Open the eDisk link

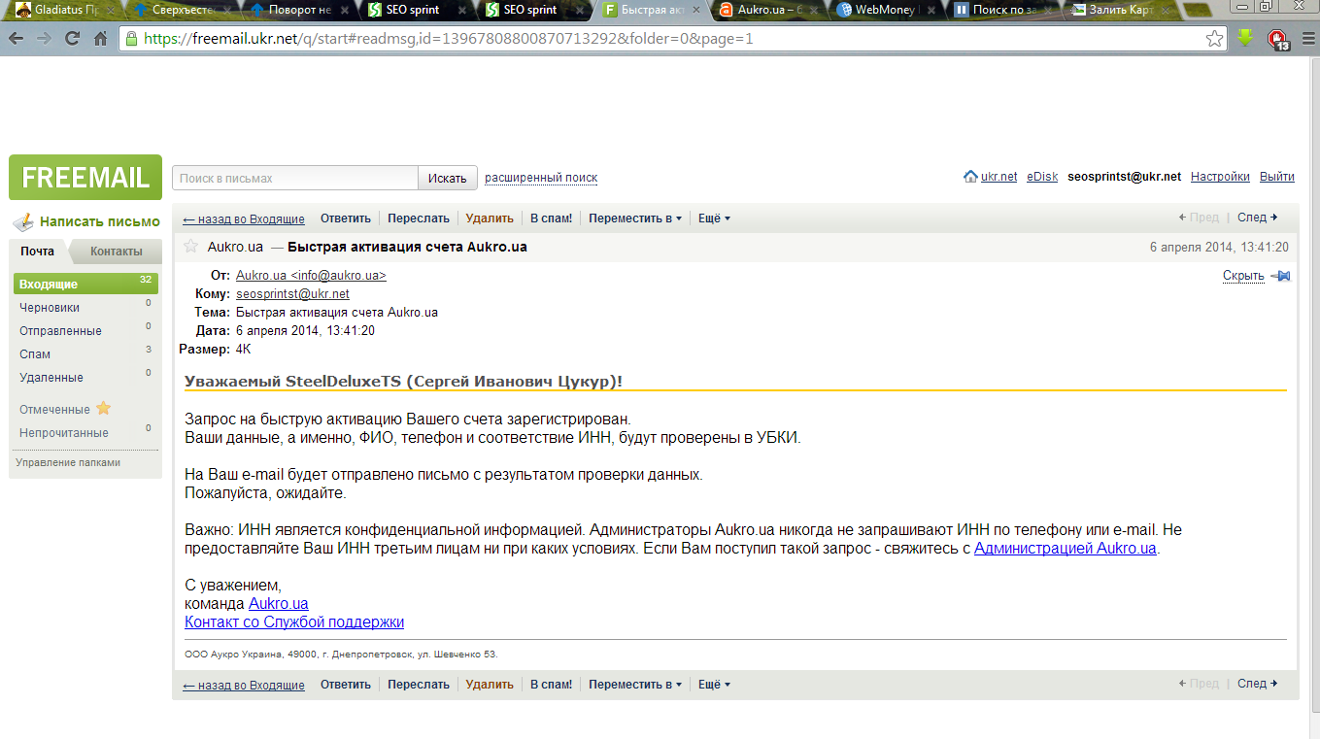[1042, 177]
